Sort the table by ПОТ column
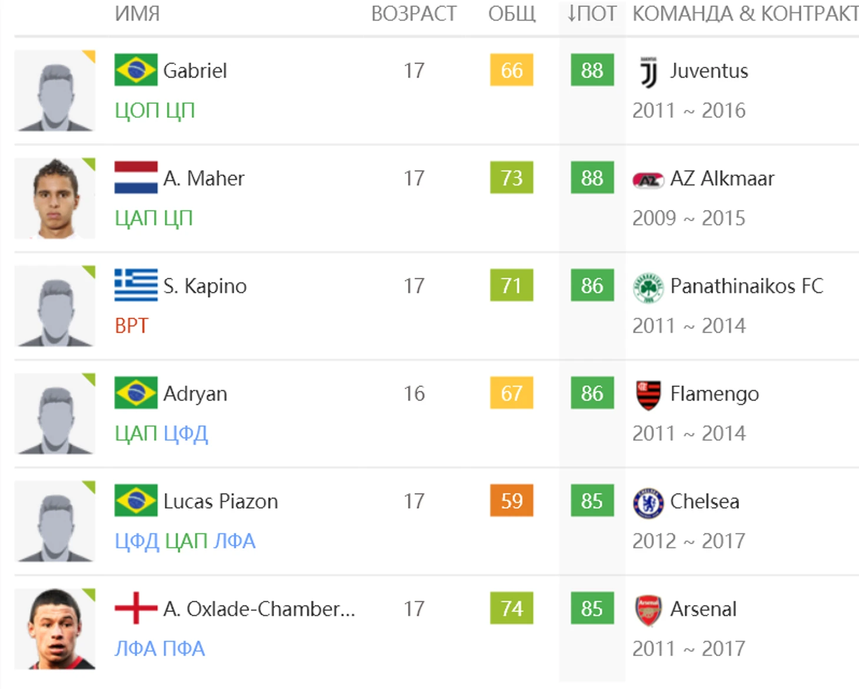The height and width of the screenshot is (689, 859). click(592, 14)
